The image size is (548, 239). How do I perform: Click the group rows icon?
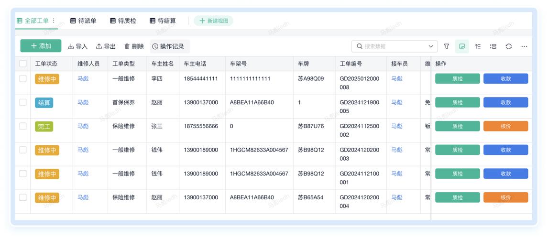coord(493,46)
